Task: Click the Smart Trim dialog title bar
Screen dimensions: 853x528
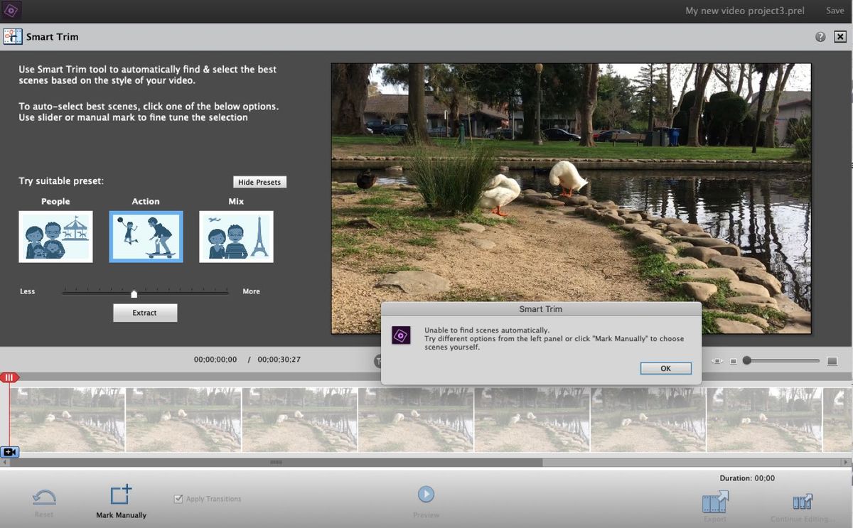Action: (x=541, y=309)
